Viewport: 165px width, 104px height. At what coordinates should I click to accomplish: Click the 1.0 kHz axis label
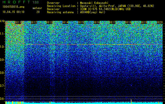2,47
